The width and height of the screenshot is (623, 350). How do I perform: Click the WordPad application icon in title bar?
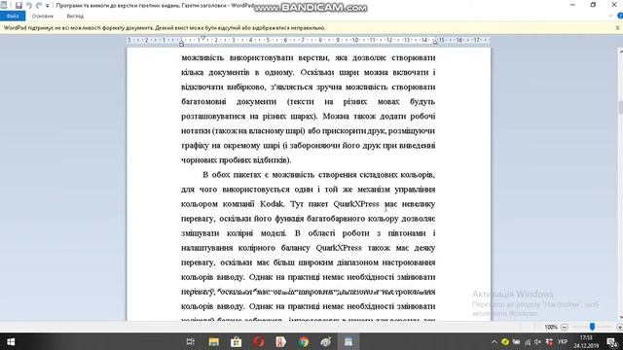pyautogui.click(x=4, y=5)
